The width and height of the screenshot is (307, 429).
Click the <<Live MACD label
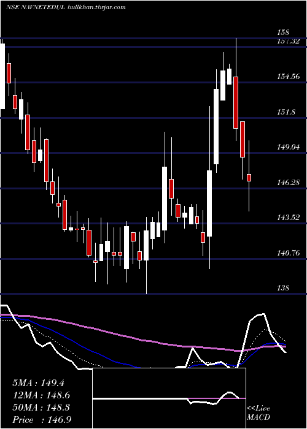(258, 413)
